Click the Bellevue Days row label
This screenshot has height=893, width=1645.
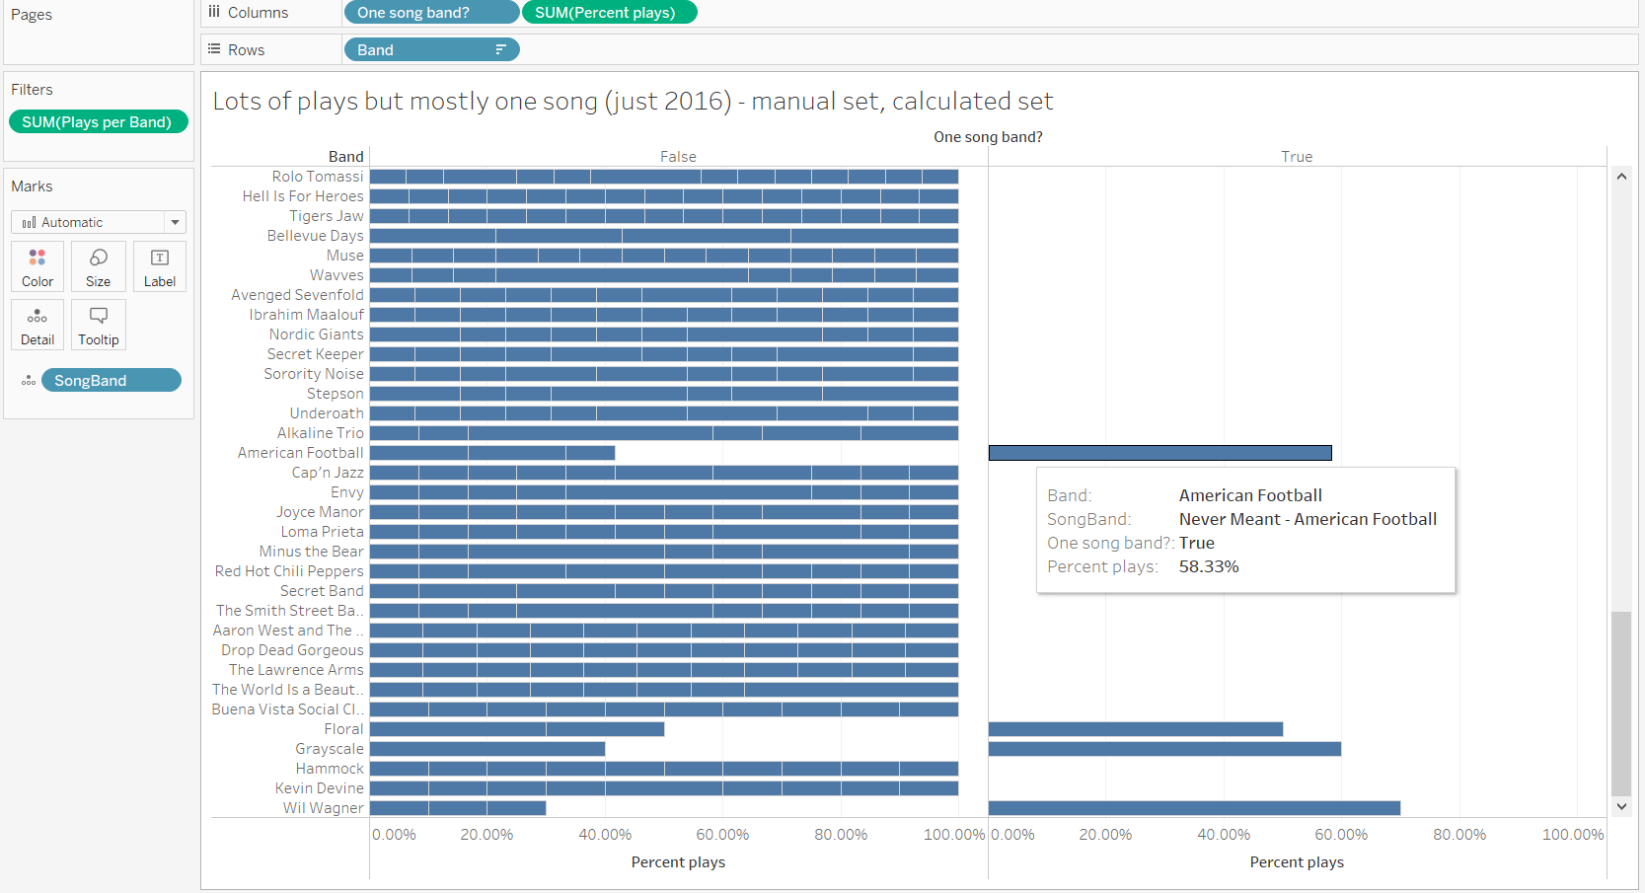click(x=315, y=236)
